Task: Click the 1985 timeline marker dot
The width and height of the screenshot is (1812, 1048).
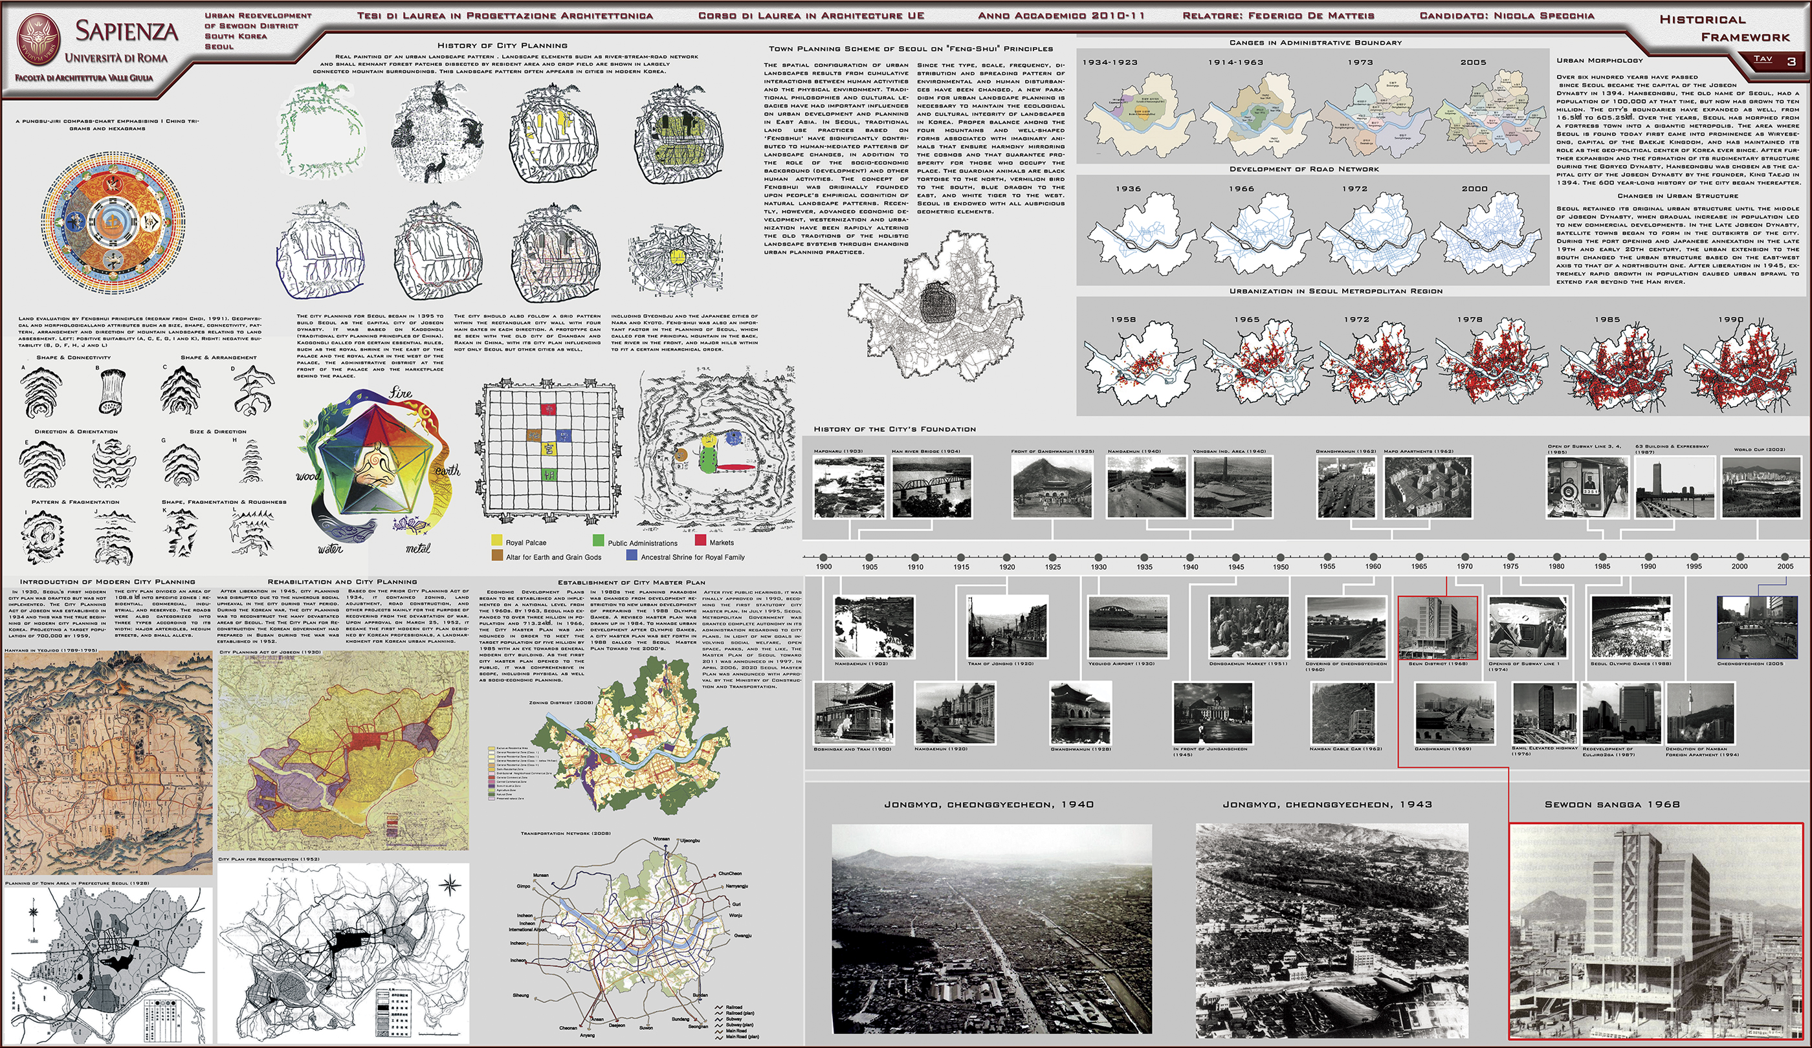Action: [1602, 557]
